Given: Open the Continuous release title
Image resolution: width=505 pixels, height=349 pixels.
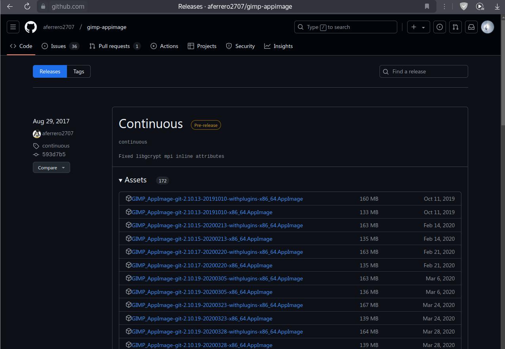Looking at the screenshot, I should pos(151,124).
